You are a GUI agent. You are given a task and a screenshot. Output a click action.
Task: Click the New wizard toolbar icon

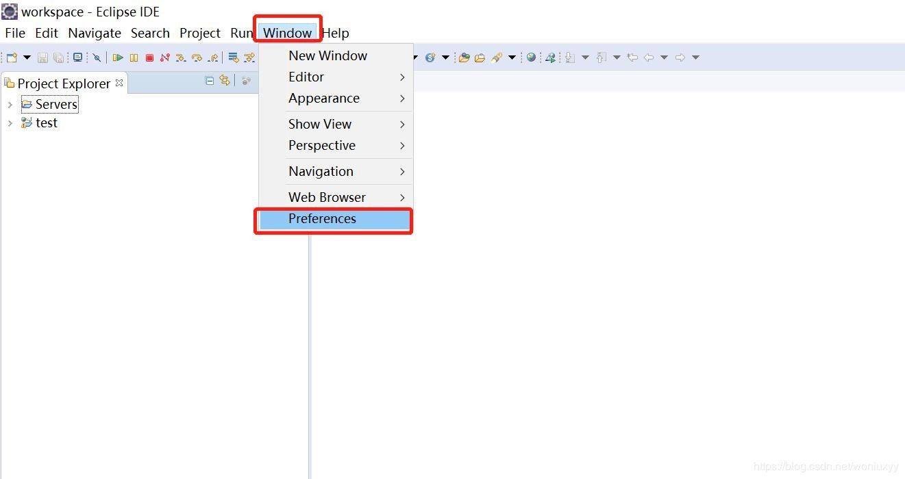click(x=12, y=57)
